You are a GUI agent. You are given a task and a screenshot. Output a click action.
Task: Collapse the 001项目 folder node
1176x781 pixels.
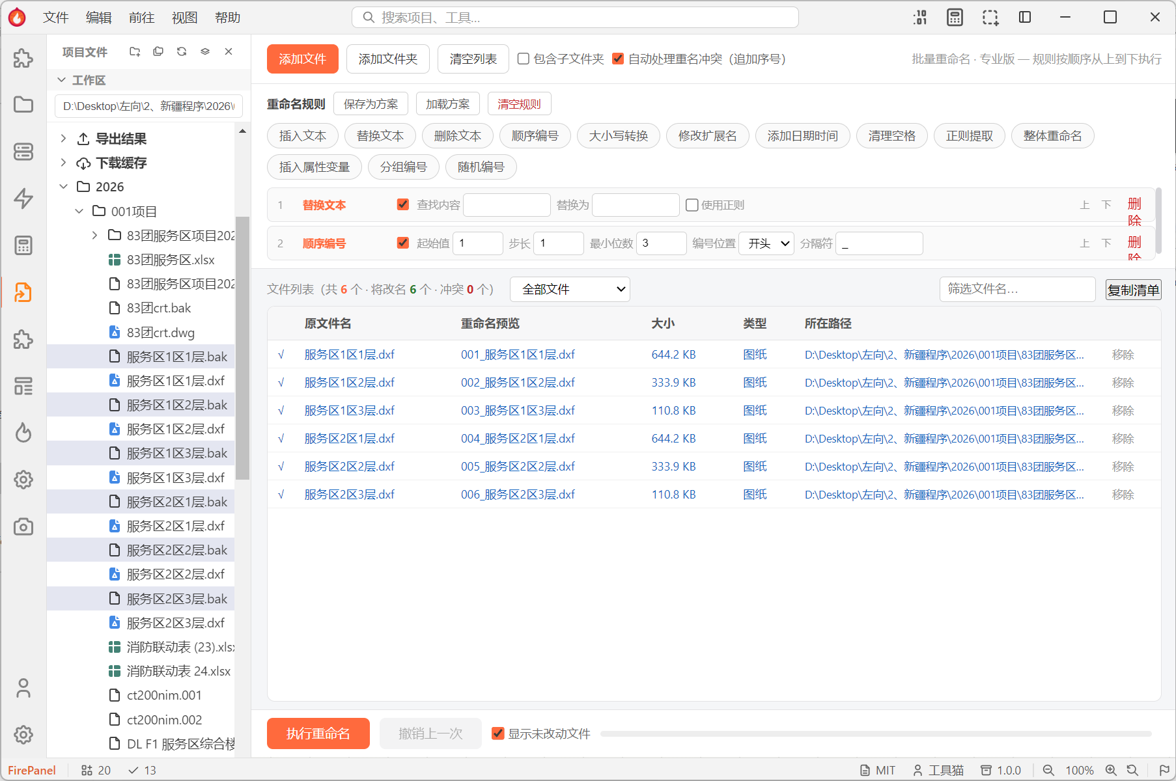point(79,212)
